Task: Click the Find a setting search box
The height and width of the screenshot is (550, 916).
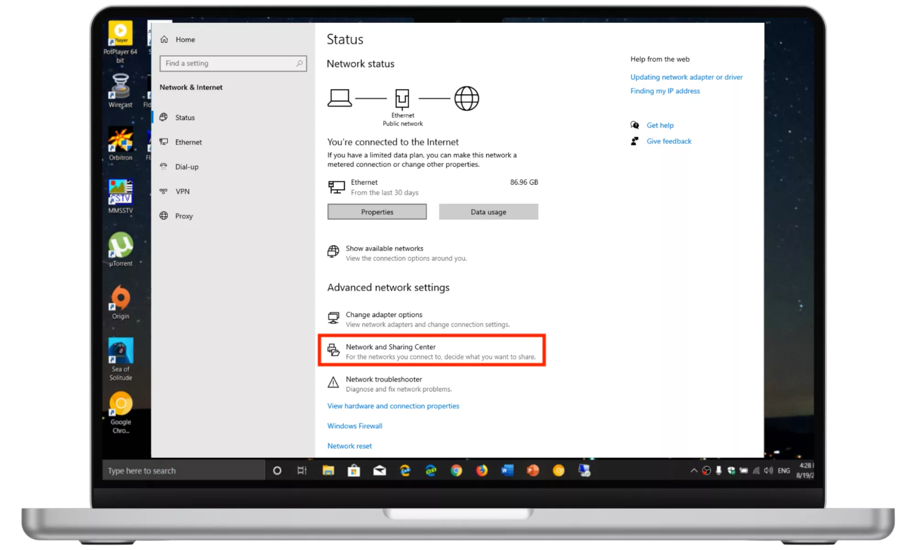Action: click(x=233, y=63)
